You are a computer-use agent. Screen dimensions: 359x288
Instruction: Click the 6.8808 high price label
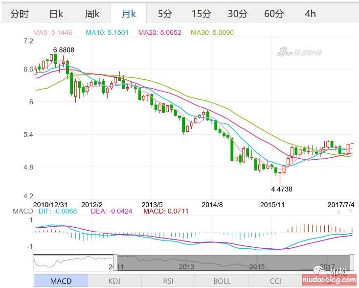click(64, 50)
